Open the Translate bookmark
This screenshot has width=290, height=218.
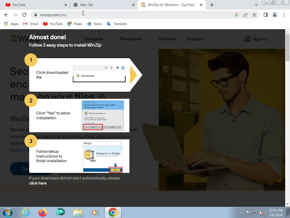click(117, 24)
